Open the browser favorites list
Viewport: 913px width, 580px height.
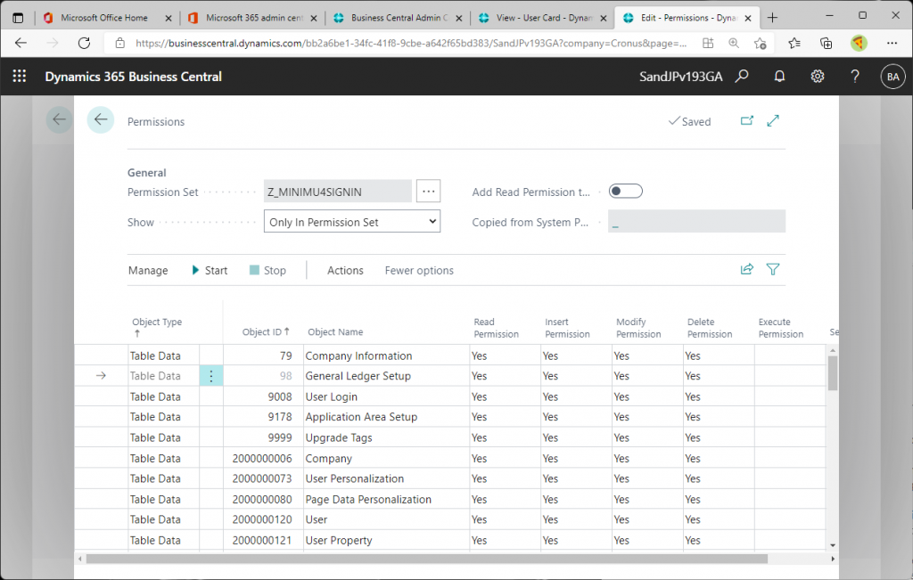point(794,43)
